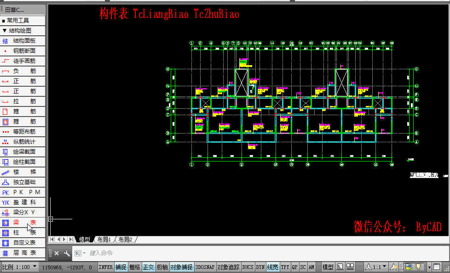Expand the 常用工具 section
The width and height of the screenshot is (450, 273).
23,21
